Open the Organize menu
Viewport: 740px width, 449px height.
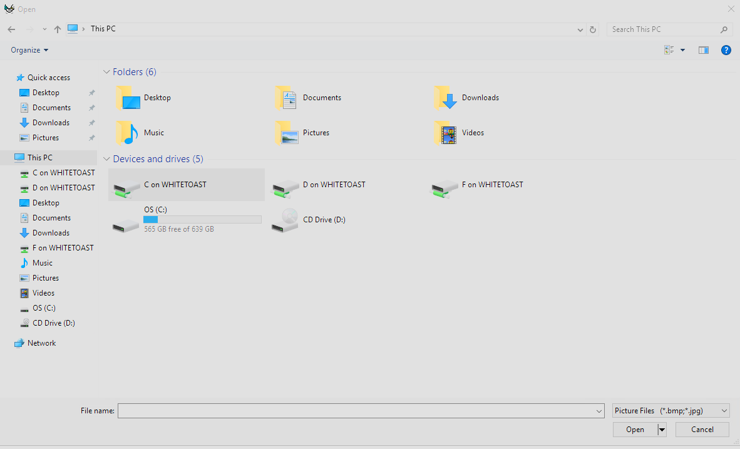29,50
